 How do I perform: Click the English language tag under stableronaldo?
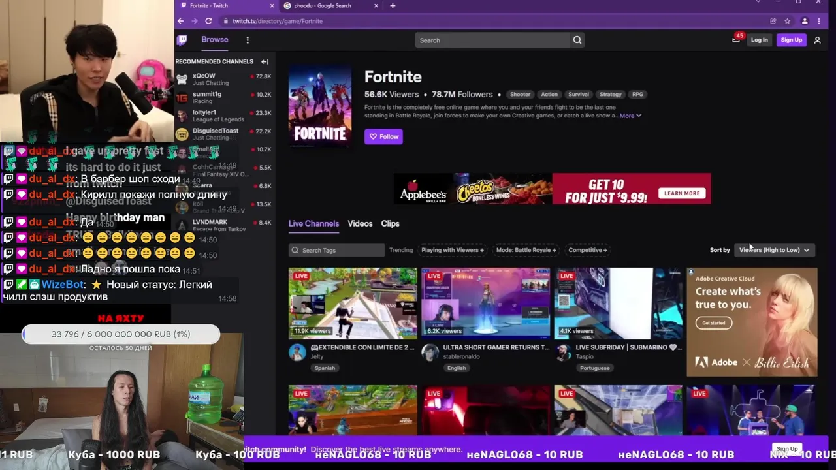point(457,368)
